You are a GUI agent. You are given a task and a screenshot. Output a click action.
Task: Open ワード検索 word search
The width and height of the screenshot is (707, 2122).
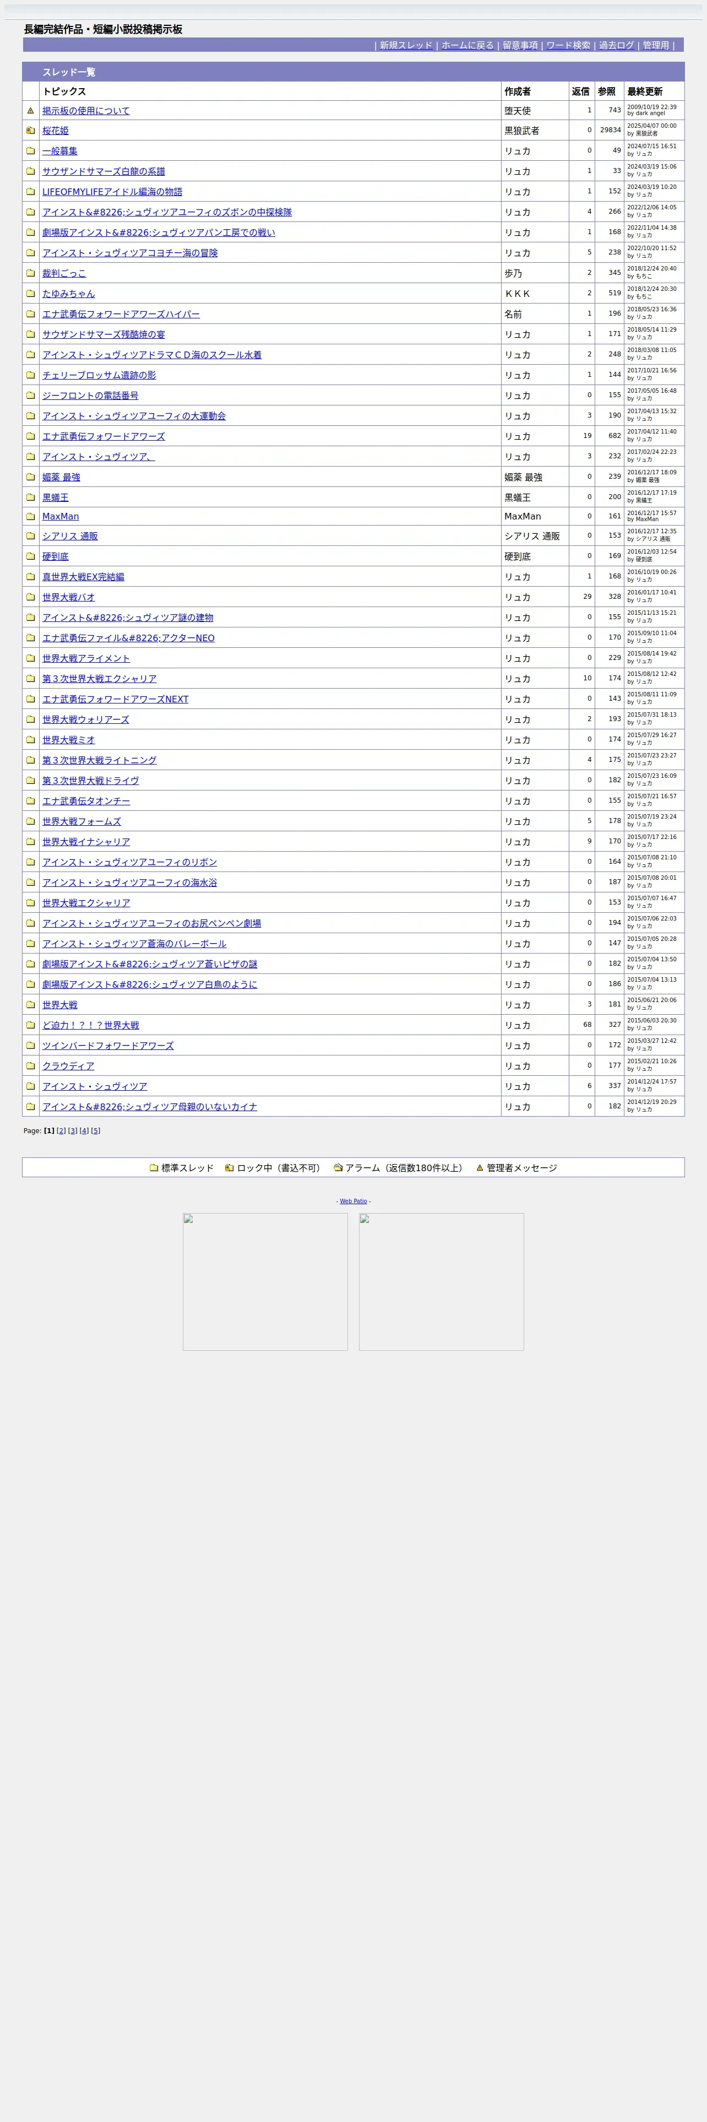[569, 45]
